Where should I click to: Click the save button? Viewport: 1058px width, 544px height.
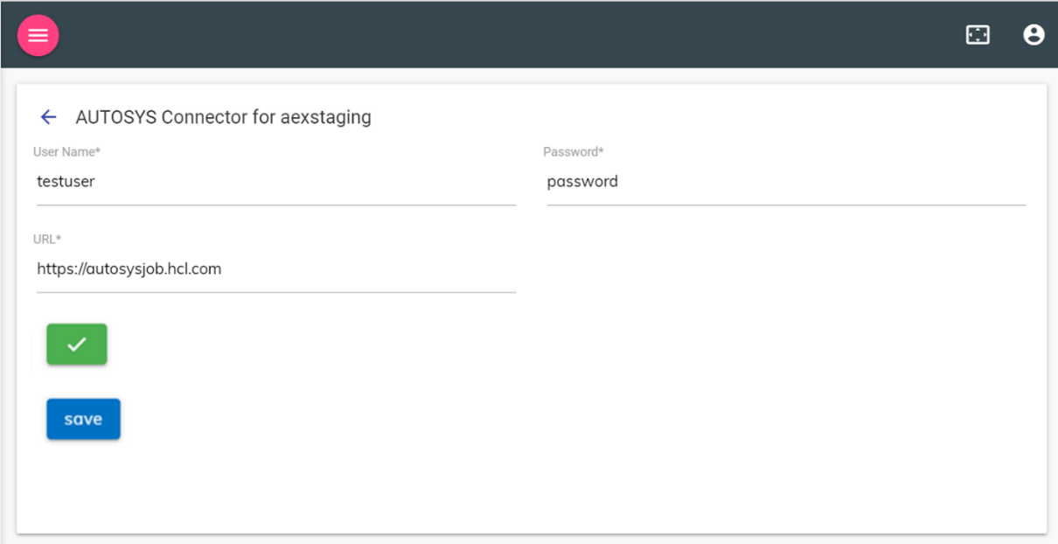point(83,419)
